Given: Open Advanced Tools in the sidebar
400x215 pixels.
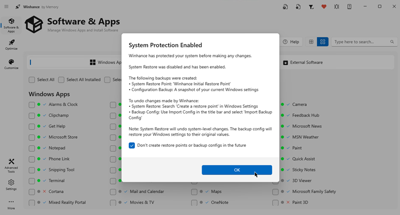Looking at the screenshot, I should coord(11,164).
